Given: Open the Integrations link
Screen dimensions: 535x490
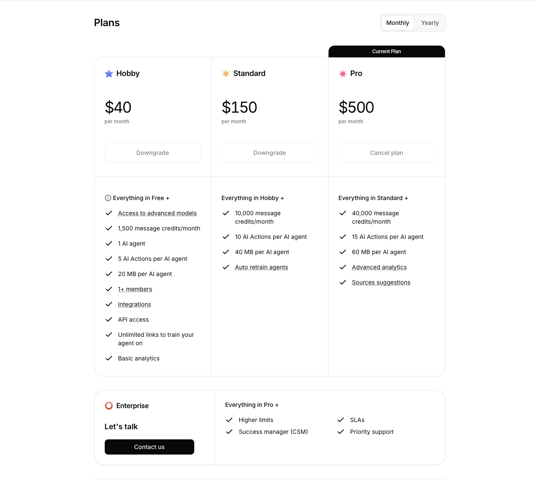Looking at the screenshot, I should coord(134,304).
